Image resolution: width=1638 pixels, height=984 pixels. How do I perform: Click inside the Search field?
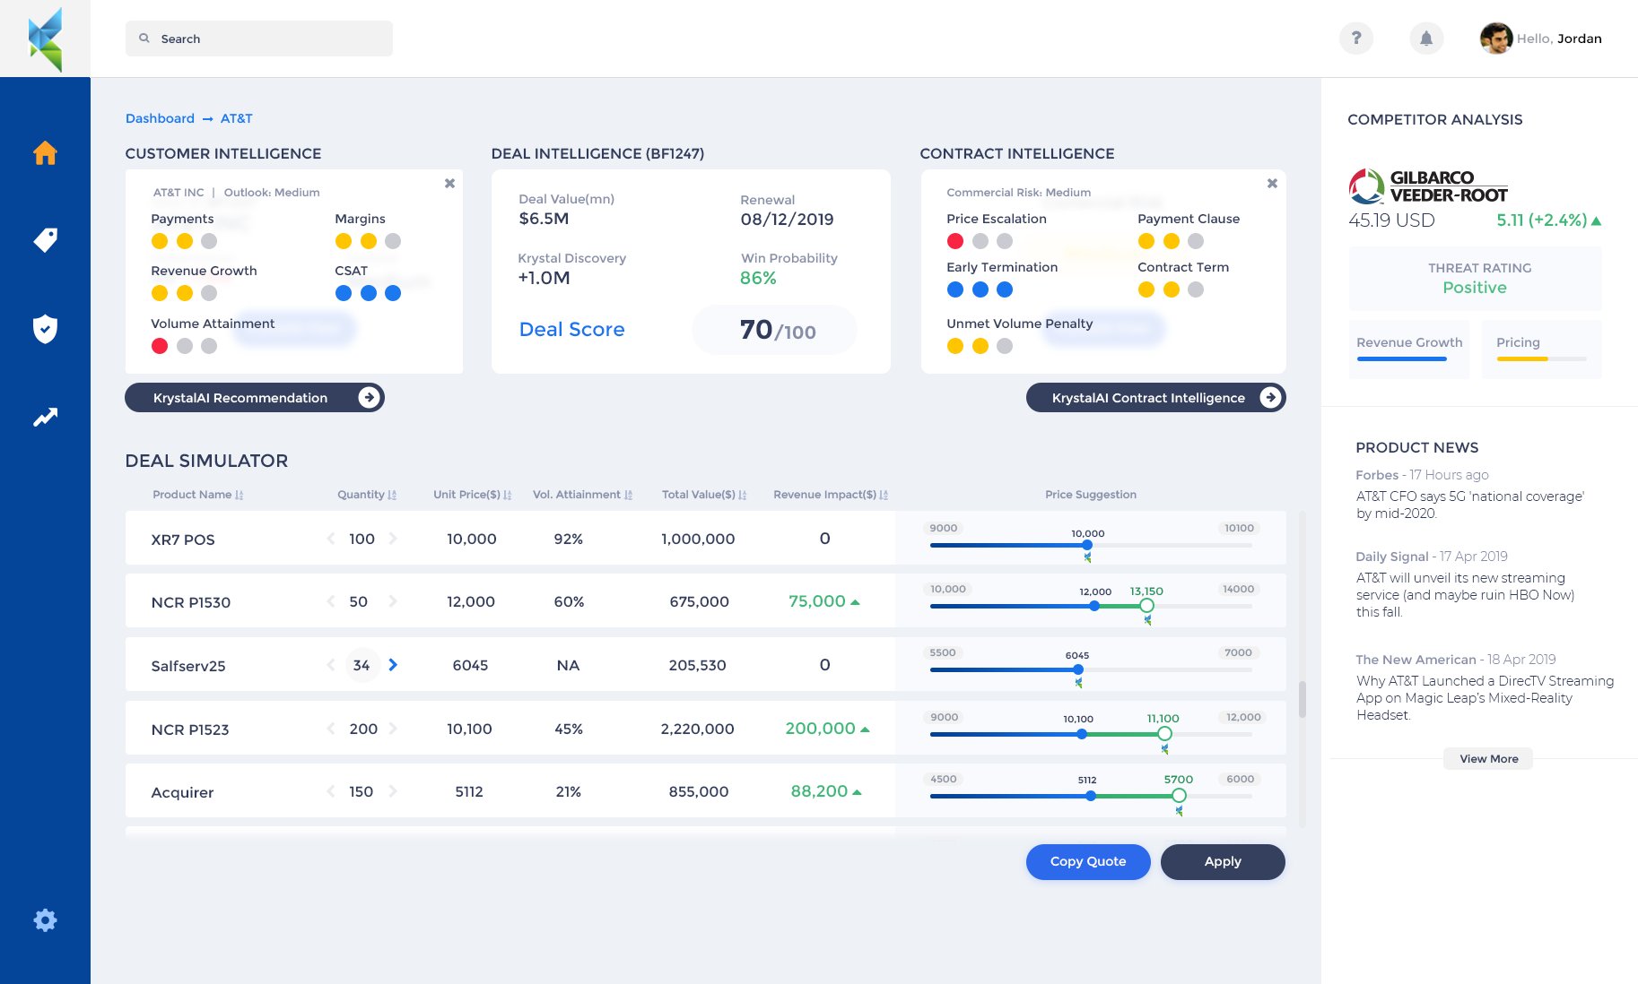[x=259, y=39]
